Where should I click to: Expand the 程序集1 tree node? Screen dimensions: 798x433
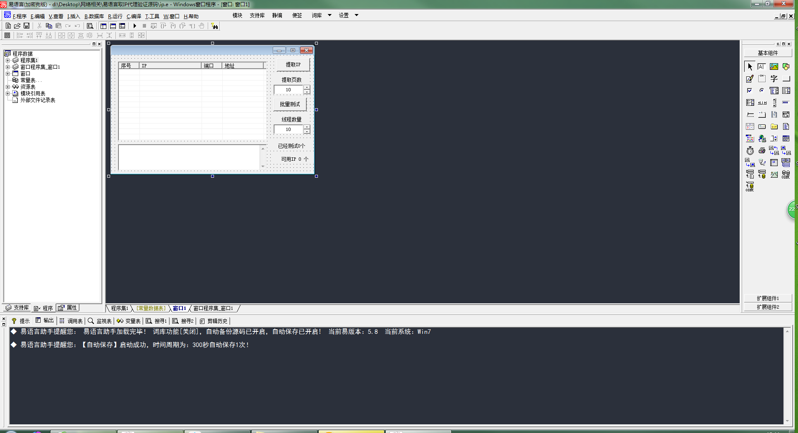click(x=7, y=60)
